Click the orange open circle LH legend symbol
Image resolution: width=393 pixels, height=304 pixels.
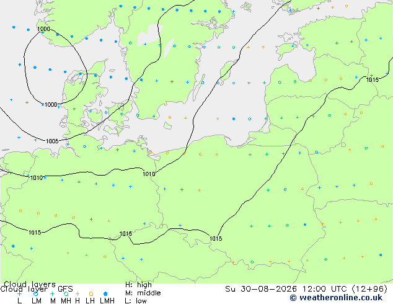[91, 293]
